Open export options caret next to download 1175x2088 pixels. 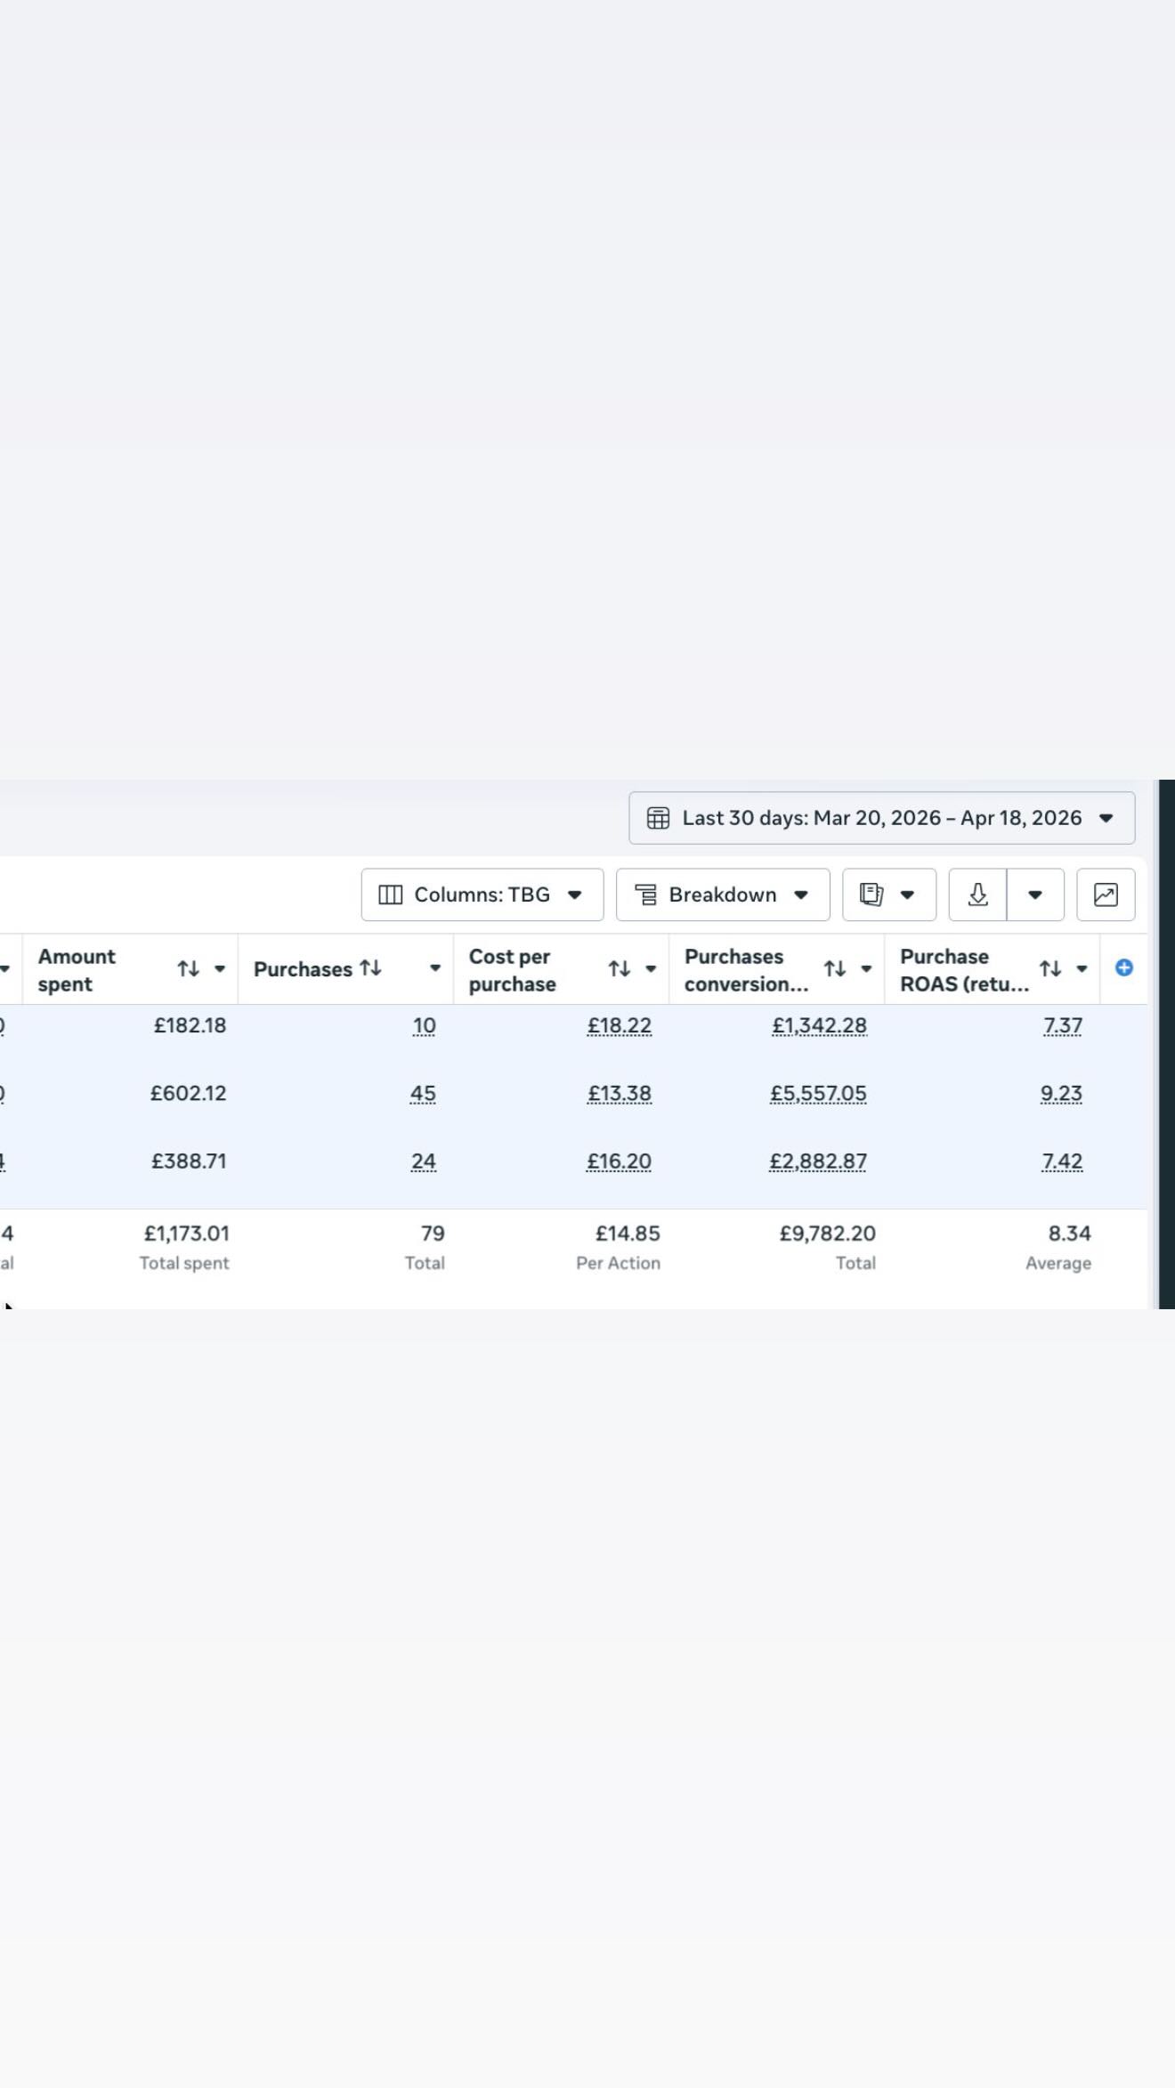[1035, 894]
